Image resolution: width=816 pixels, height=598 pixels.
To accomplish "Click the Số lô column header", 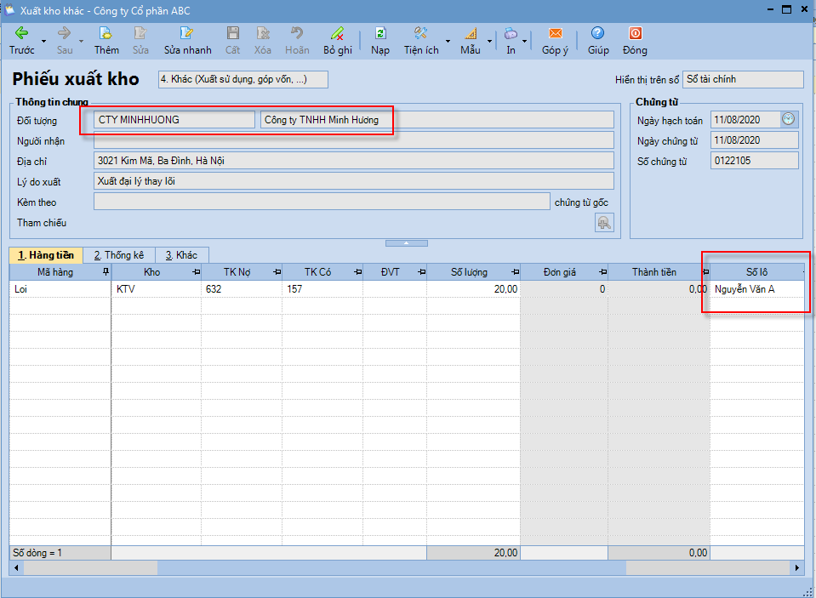I will pos(757,271).
